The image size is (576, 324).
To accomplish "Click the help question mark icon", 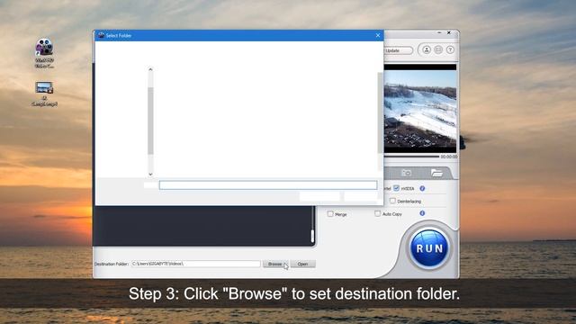I will click(x=450, y=49).
